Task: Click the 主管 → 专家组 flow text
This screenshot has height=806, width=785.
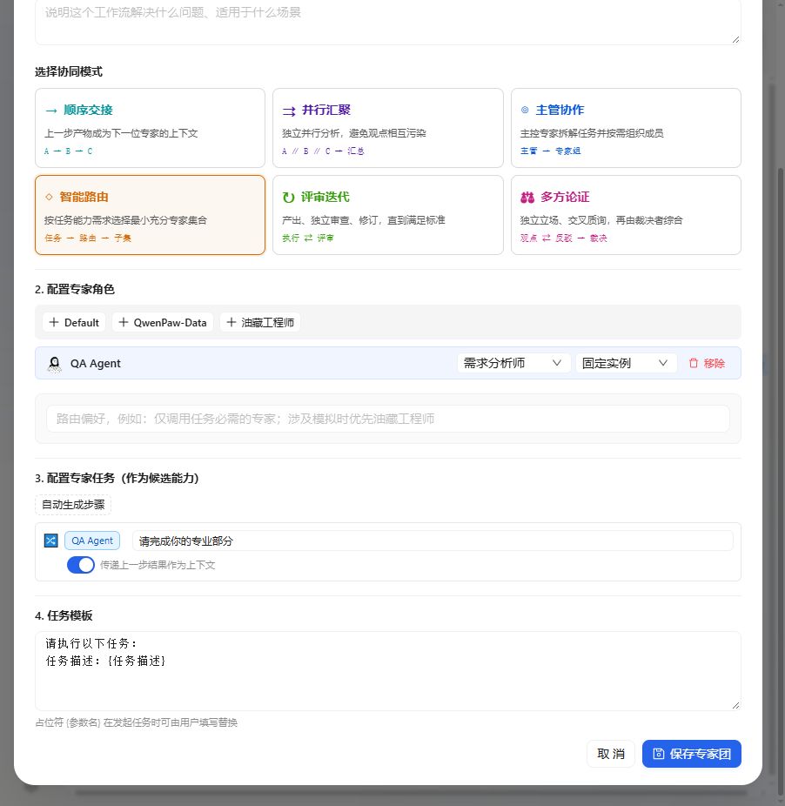Action: coord(551,151)
